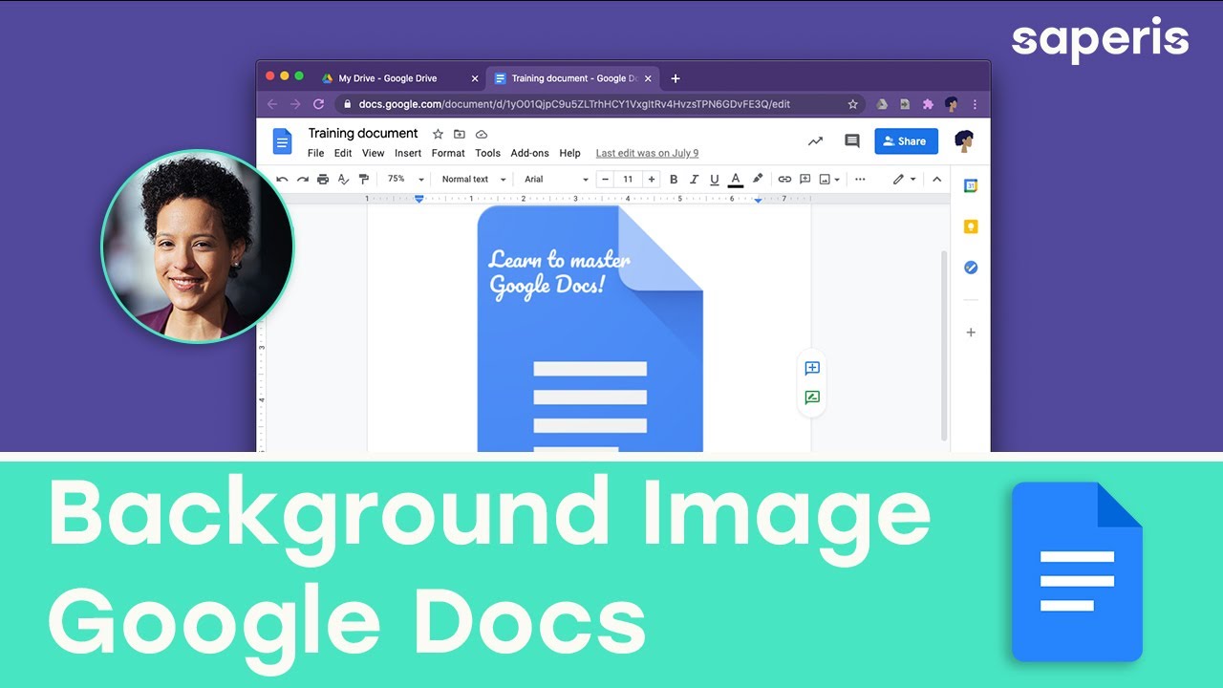The width and height of the screenshot is (1223, 688).
Task: Click the Redo toolbar icon
Action: click(x=302, y=179)
